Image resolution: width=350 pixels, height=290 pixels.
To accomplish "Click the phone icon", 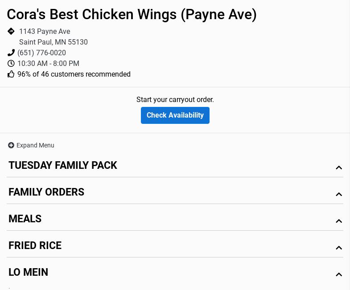I will click(x=11, y=53).
